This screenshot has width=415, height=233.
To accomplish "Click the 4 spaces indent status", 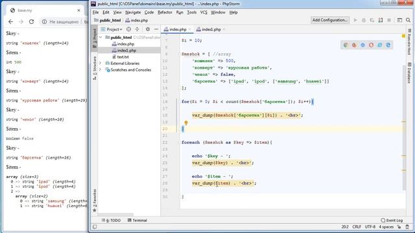I will (x=386, y=227).
